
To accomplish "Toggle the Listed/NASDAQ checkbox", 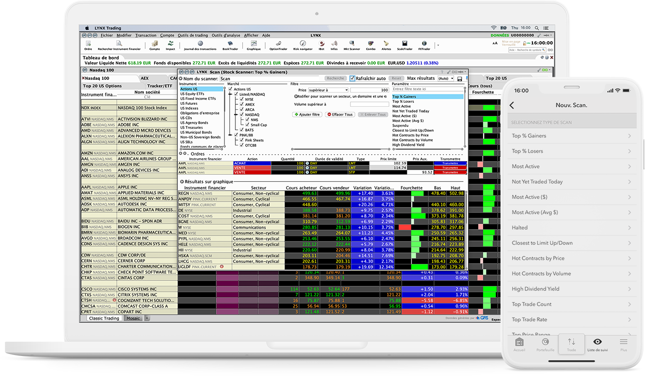I will [x=236, y=94].
